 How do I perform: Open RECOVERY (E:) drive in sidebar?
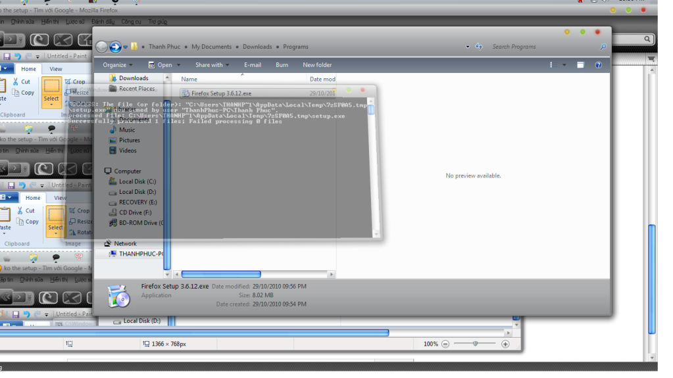(x=137, y=202)
